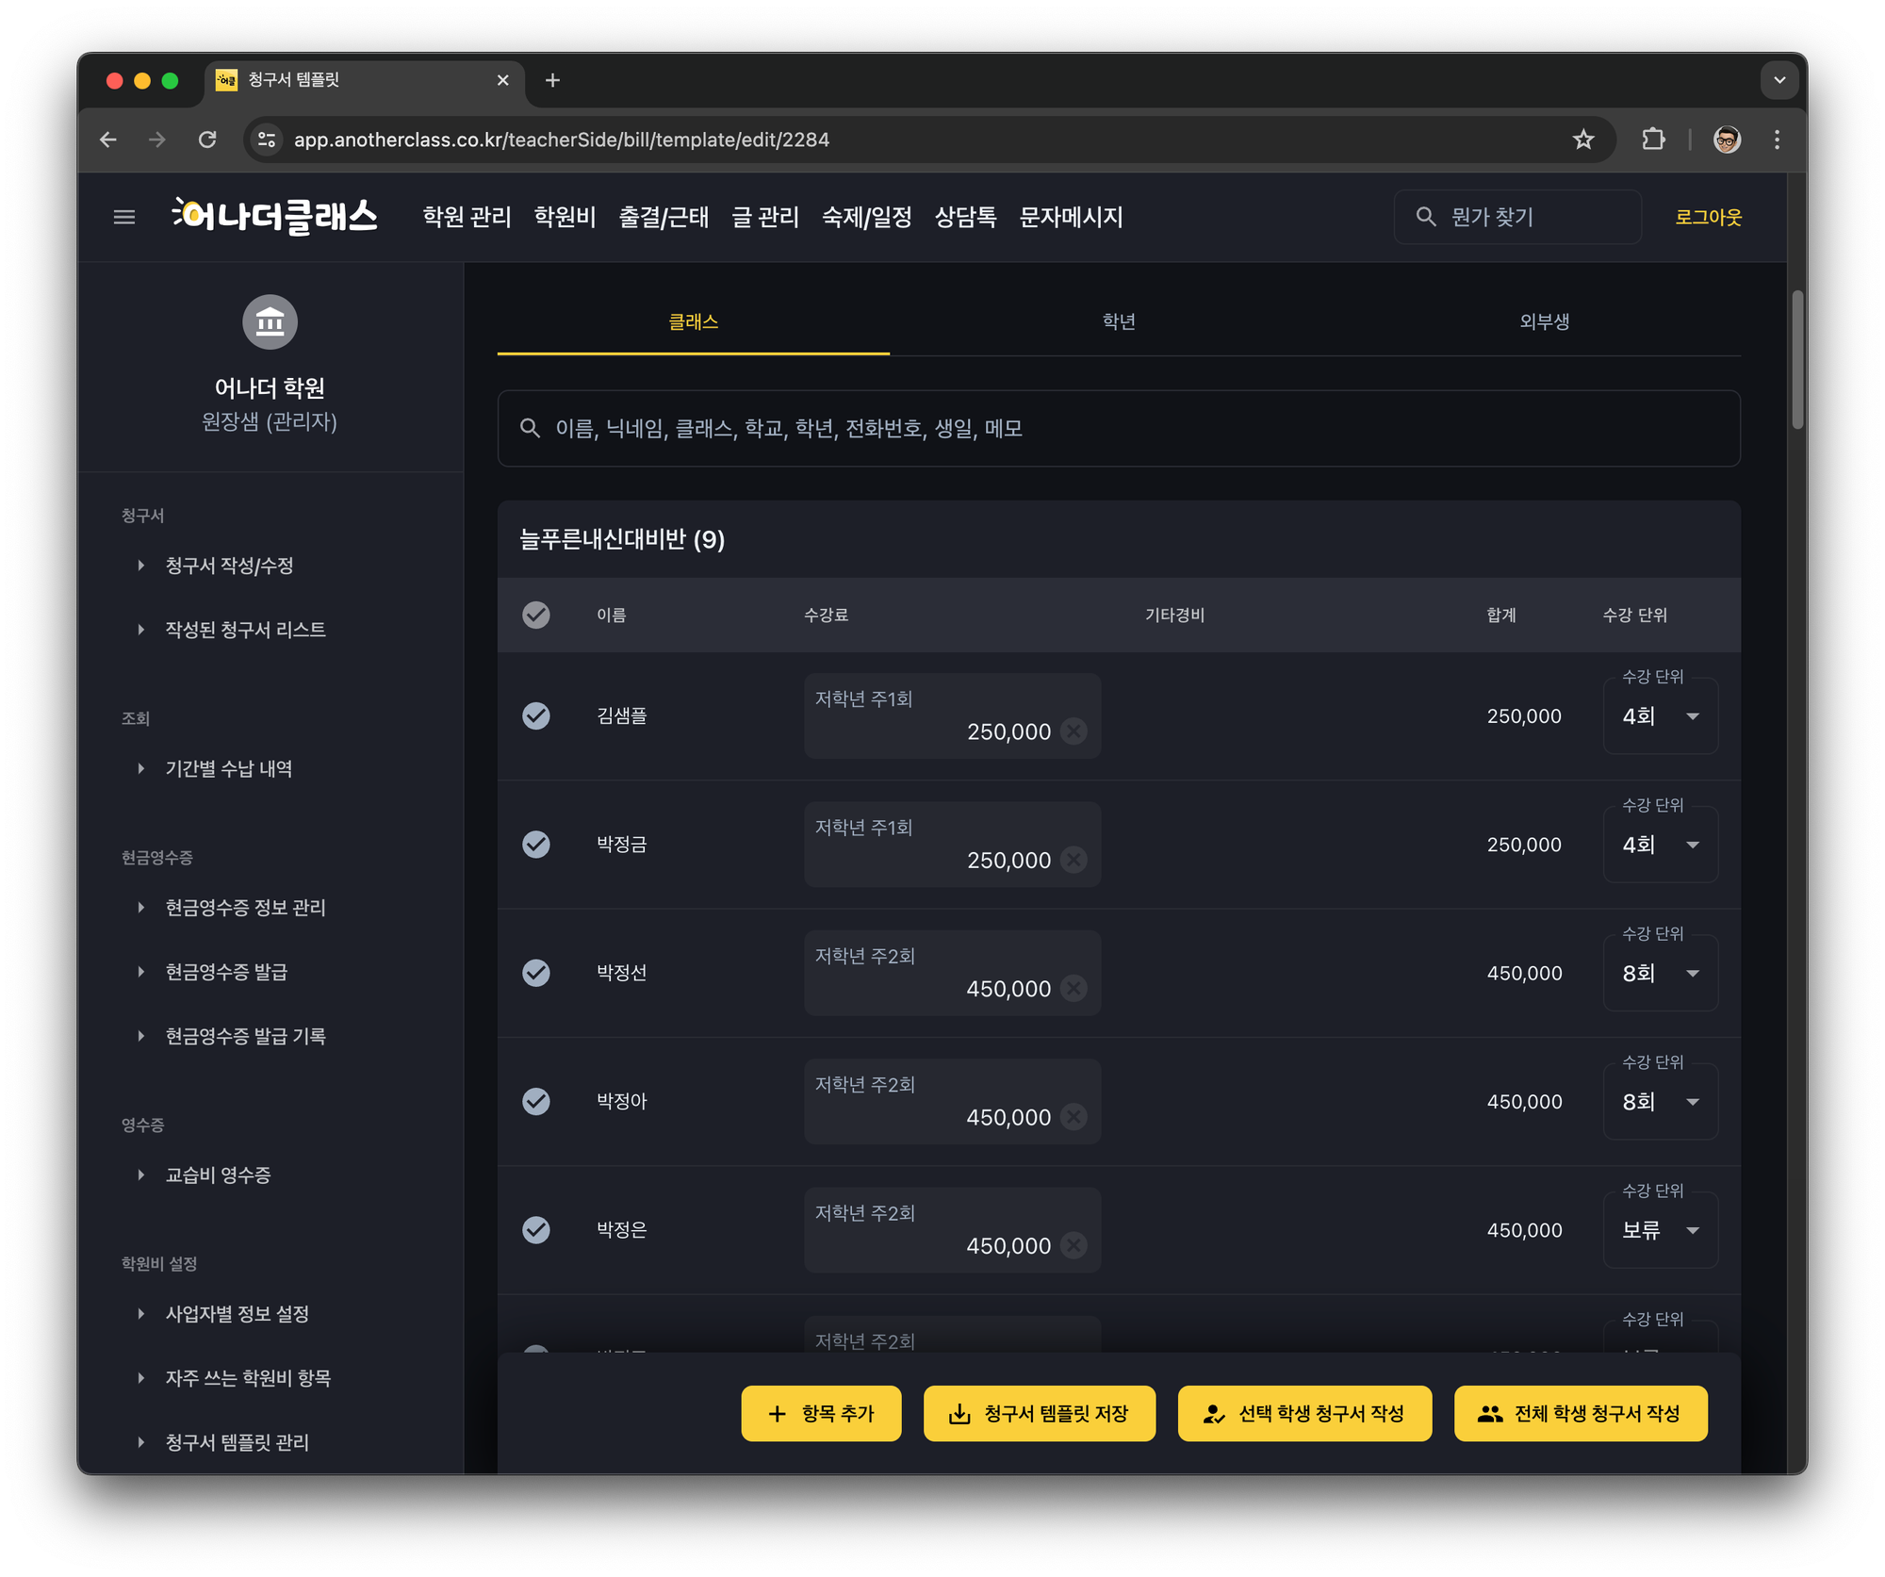Open 박정은's 보류 unit dropdown
This screenshot has height=1577, width=1885.
pyautogui.click(x=1660, y=1230)
